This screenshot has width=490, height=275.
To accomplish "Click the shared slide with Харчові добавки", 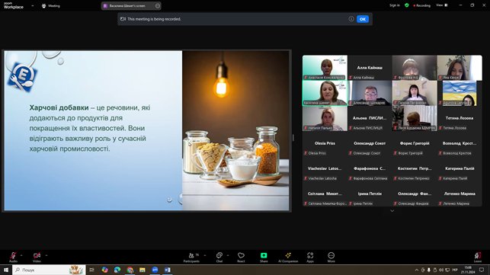I will point(146,130).
